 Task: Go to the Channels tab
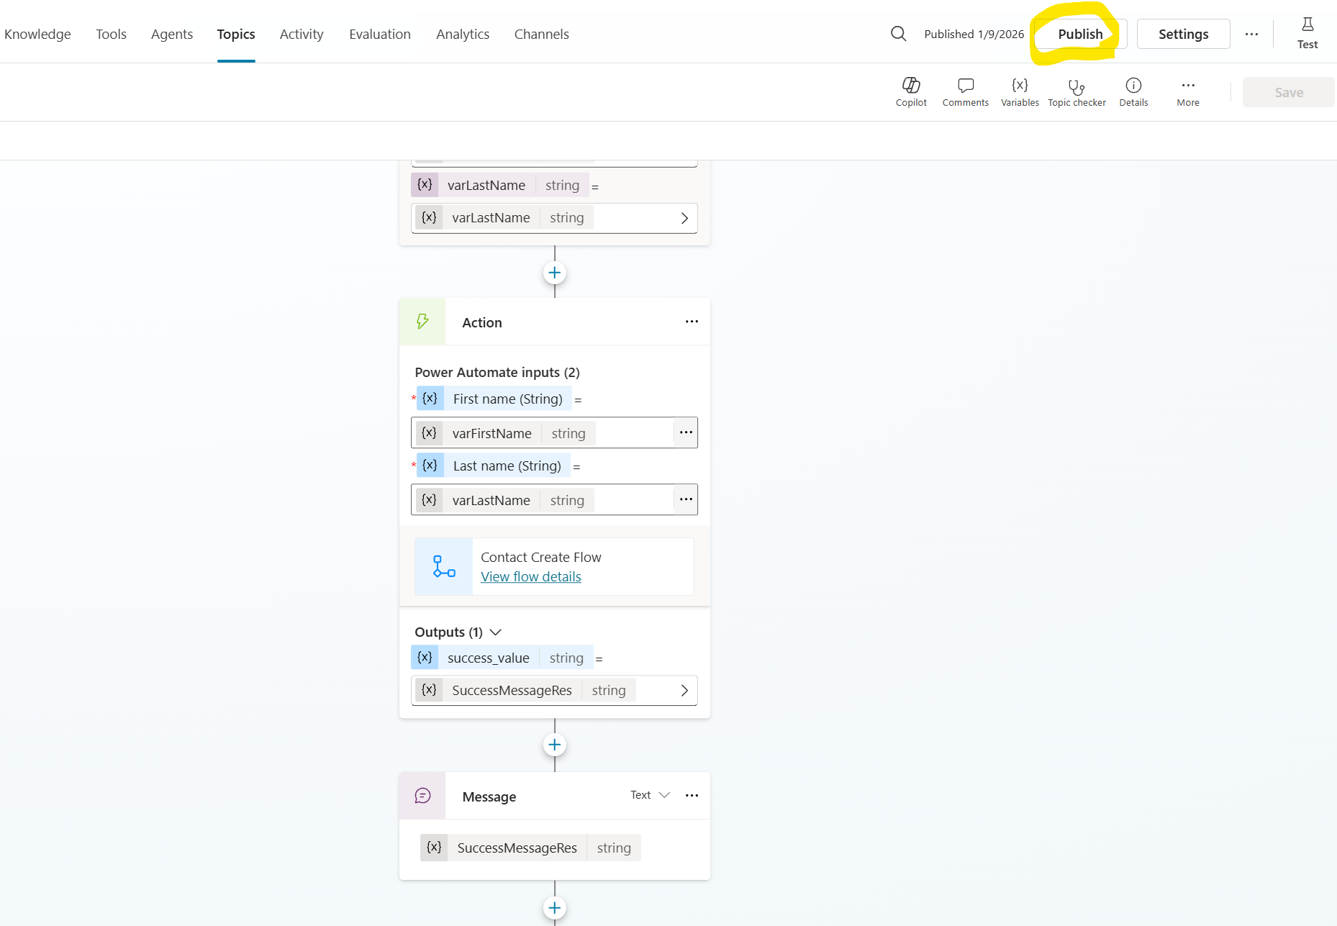click(541, 34)
